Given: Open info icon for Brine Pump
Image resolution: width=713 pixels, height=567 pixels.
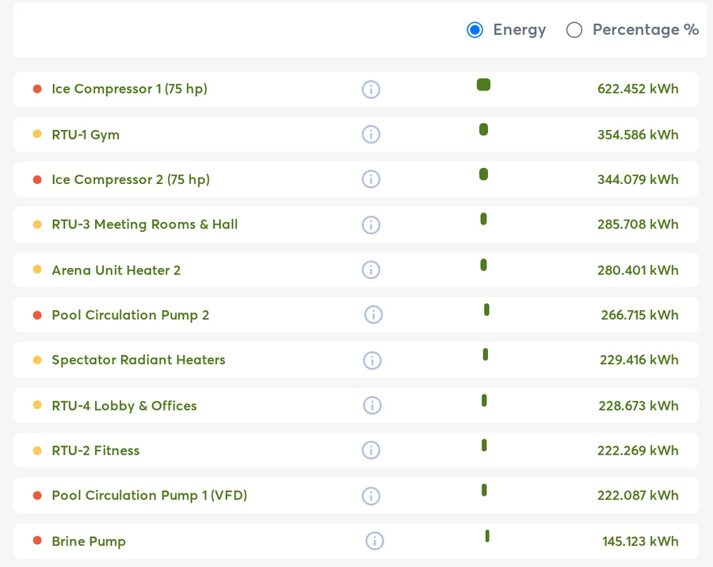Looking at the screenshot, I should 375,541.
